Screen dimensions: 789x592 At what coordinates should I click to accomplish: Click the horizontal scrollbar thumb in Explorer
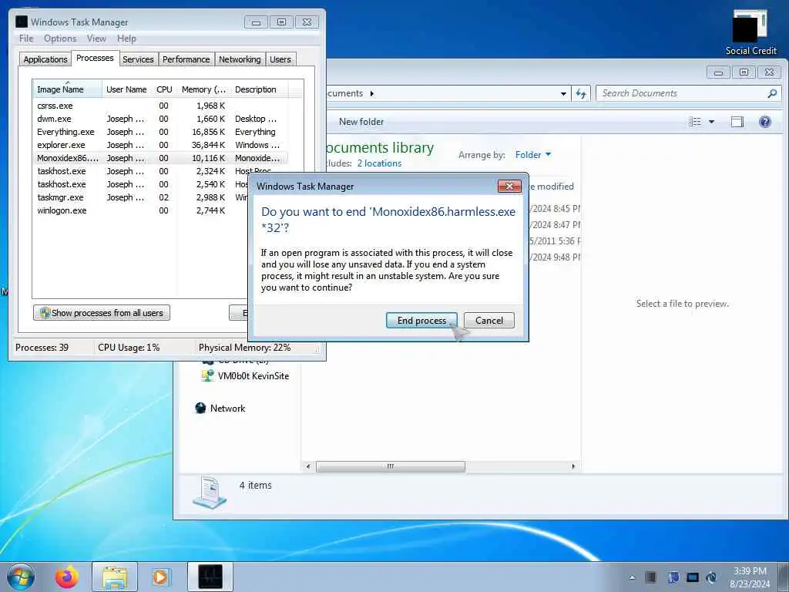[391, 466]
